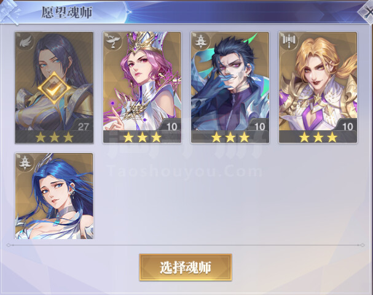Click the 愿望魂师 title header
373x295 pixels.
[67, 12]
